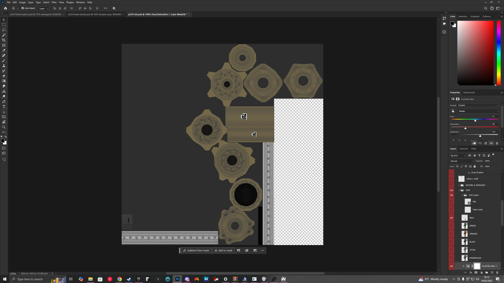This screenshot has width=504, height=283.
Task: Activate the Zoom tool in the toolbar
Action: pos(4,127)
